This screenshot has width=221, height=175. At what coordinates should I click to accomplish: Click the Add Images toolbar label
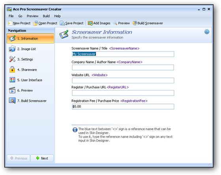click(x=102, y=23)
